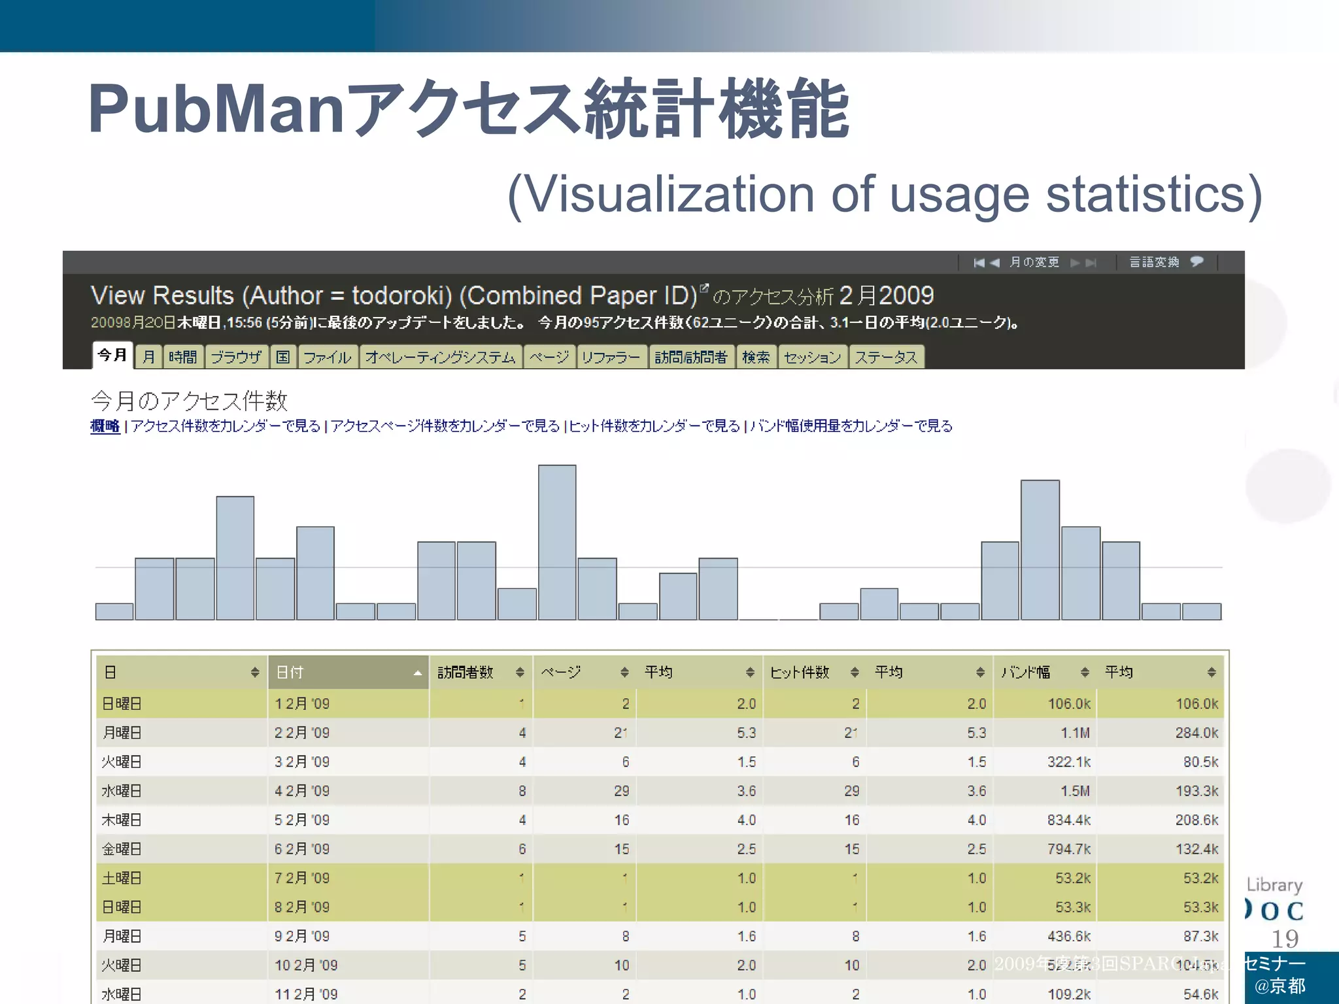The height and width of the screenshot is (1004, 1339).
Task: Go to previous month arrow
Action: point(994,263)
